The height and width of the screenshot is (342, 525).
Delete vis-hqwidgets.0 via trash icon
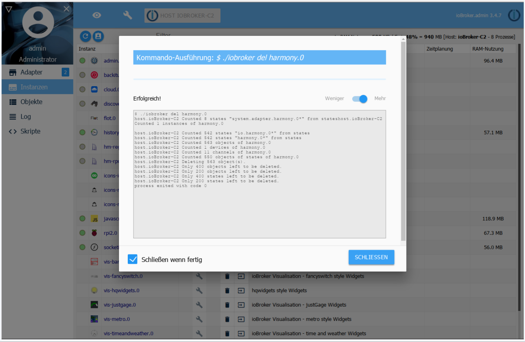click(227, 290)
